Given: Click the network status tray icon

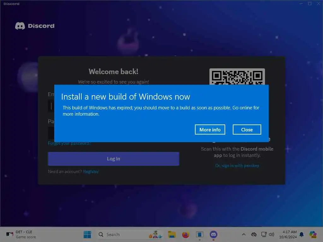Looking at the screenshot, I should 264,234.
